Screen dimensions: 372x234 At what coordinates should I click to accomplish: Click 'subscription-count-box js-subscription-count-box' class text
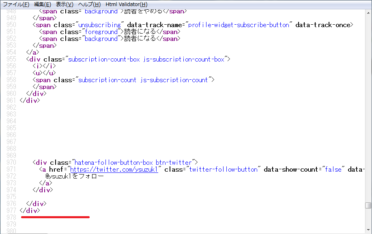[x=146, y=59]
